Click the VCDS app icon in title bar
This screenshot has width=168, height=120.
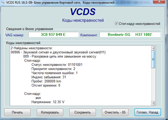tap(3, 3)
